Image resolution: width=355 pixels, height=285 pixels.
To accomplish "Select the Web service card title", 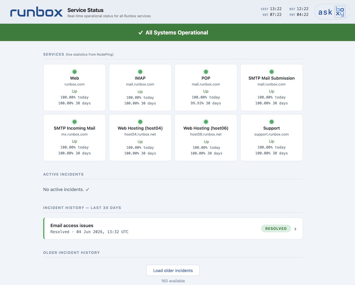I will [x=75, y=78].
